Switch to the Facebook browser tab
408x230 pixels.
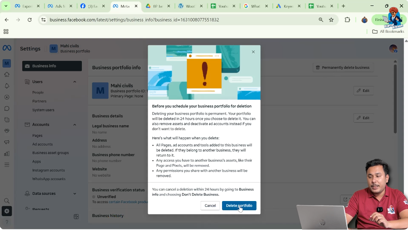tap(92, 6)
